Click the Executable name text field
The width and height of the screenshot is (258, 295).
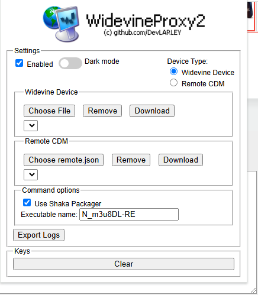pos(129,214)
